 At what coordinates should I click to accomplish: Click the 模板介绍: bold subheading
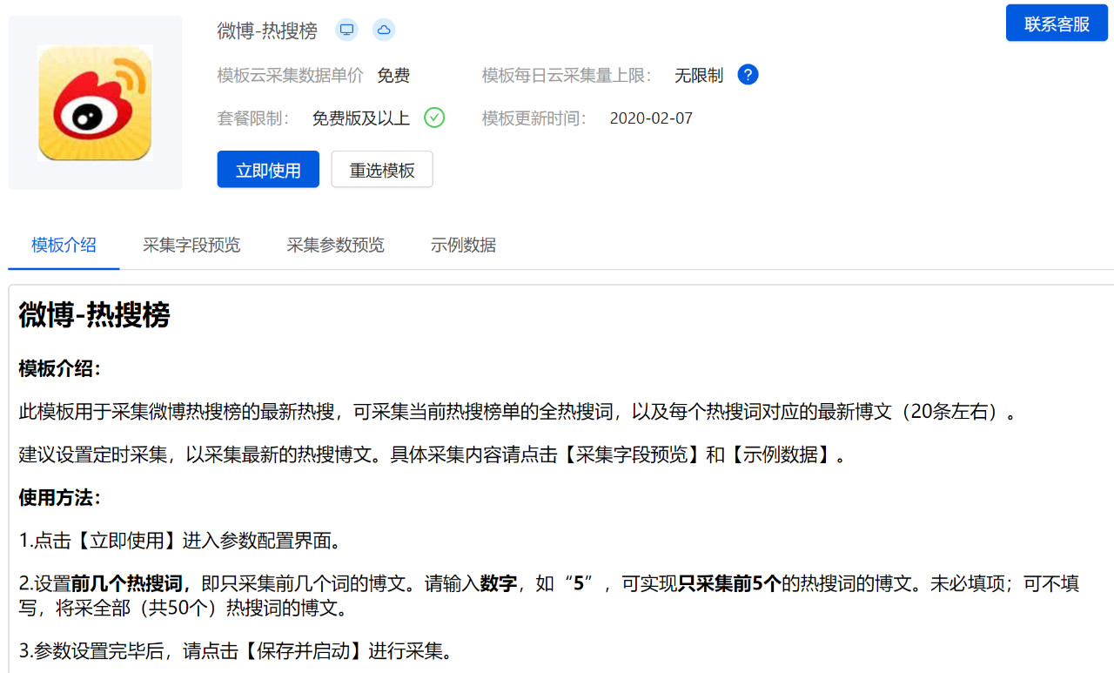point(60,368)
